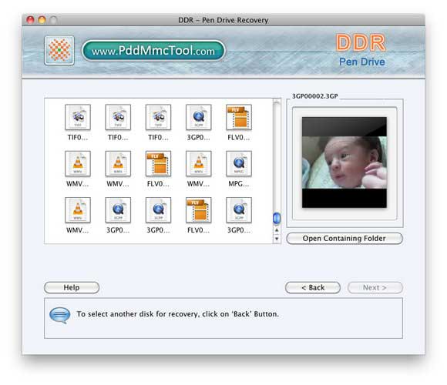
Task: Select the 3GP file in the top row
Action: coord(198,117)
